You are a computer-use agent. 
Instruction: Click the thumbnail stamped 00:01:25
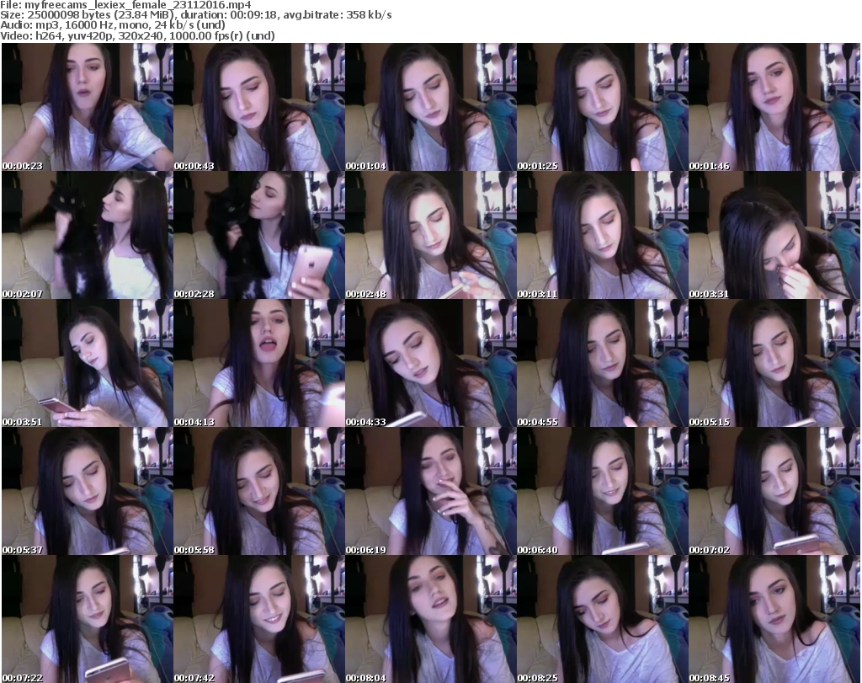[x=603, y=107]
